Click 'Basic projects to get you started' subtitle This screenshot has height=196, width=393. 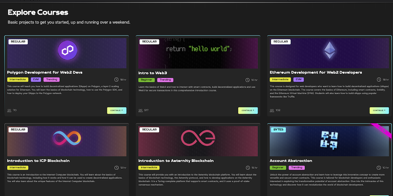[69, 22]
